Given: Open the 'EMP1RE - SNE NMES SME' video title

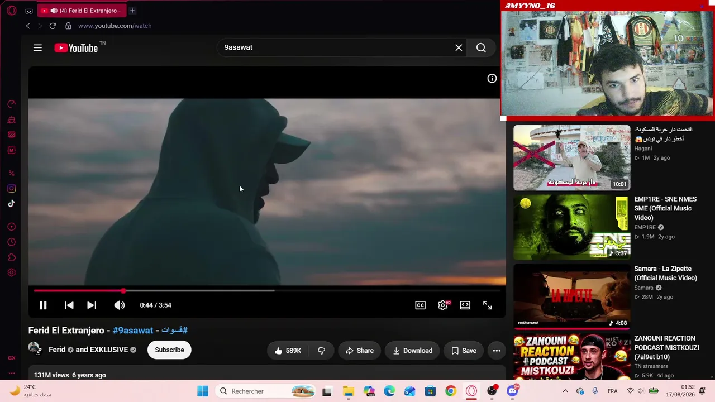Looking at the screenshot, I should [x=665, y=208].
